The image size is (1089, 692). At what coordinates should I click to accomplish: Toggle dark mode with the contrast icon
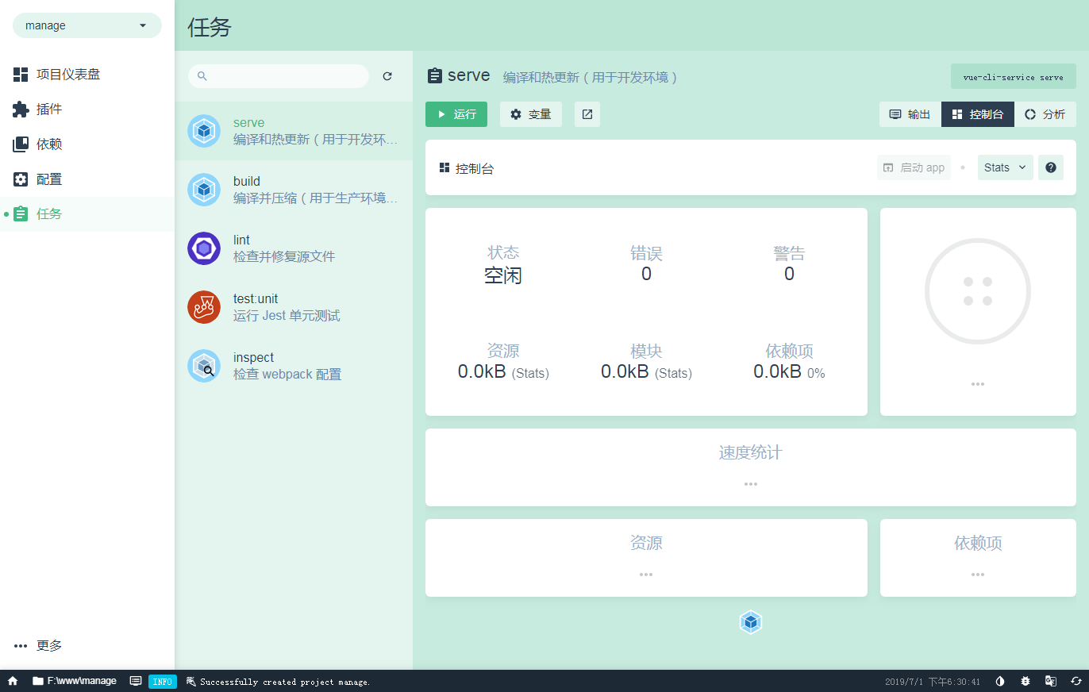[1000, 681]
